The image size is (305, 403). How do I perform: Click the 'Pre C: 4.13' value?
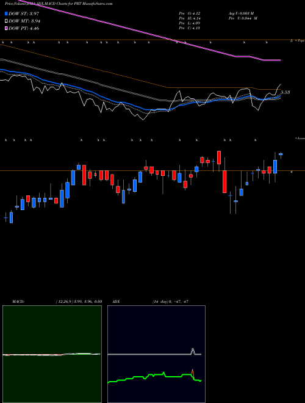coord(190,28)
